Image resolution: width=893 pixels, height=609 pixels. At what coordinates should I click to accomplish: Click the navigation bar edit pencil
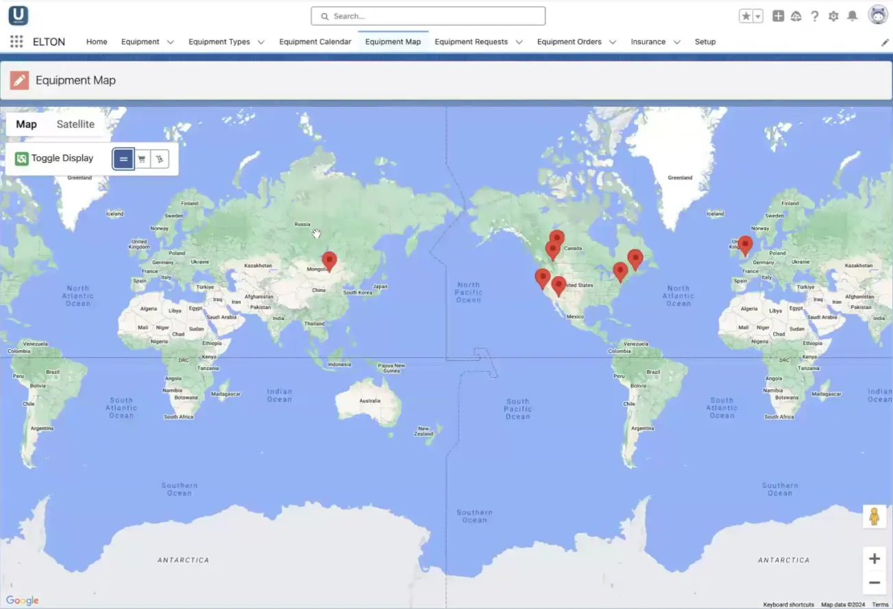click(x=885, y=42)
